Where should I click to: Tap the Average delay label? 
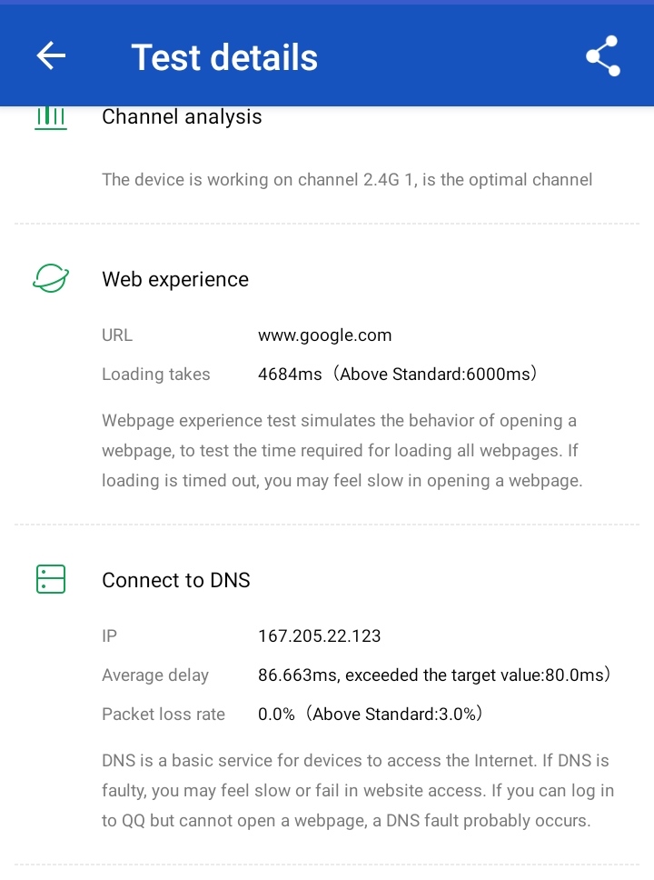tap(155, 675)
